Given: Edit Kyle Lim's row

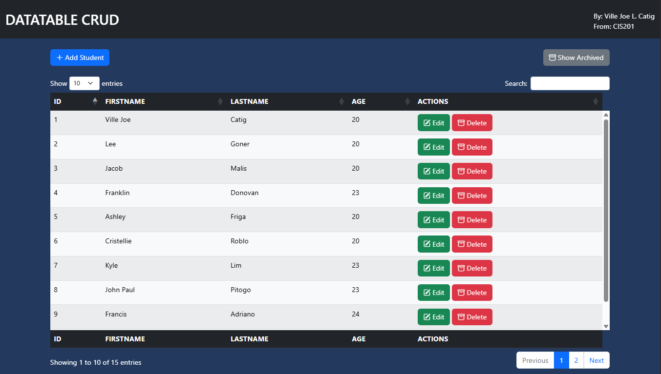Looking at the screenshot, I should point(433,268).
